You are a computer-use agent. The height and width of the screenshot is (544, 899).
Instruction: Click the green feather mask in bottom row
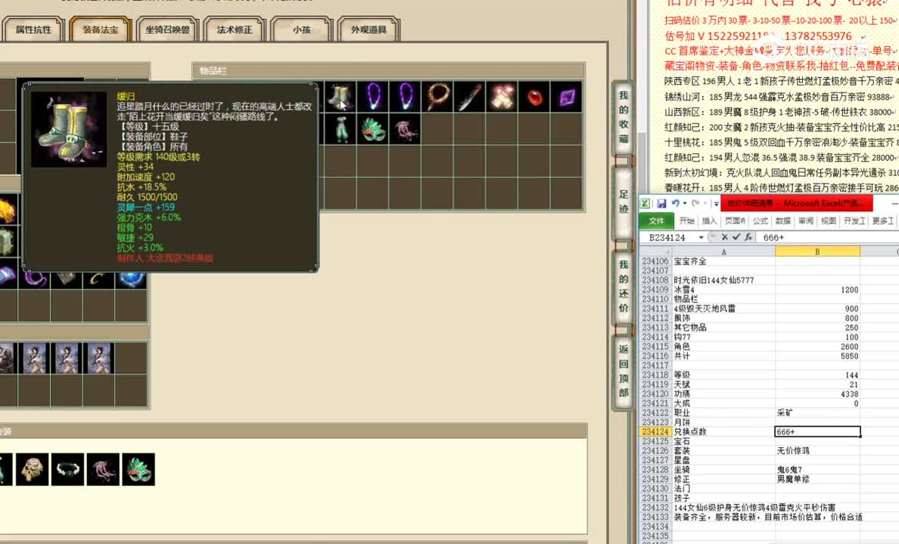point(138,469)
